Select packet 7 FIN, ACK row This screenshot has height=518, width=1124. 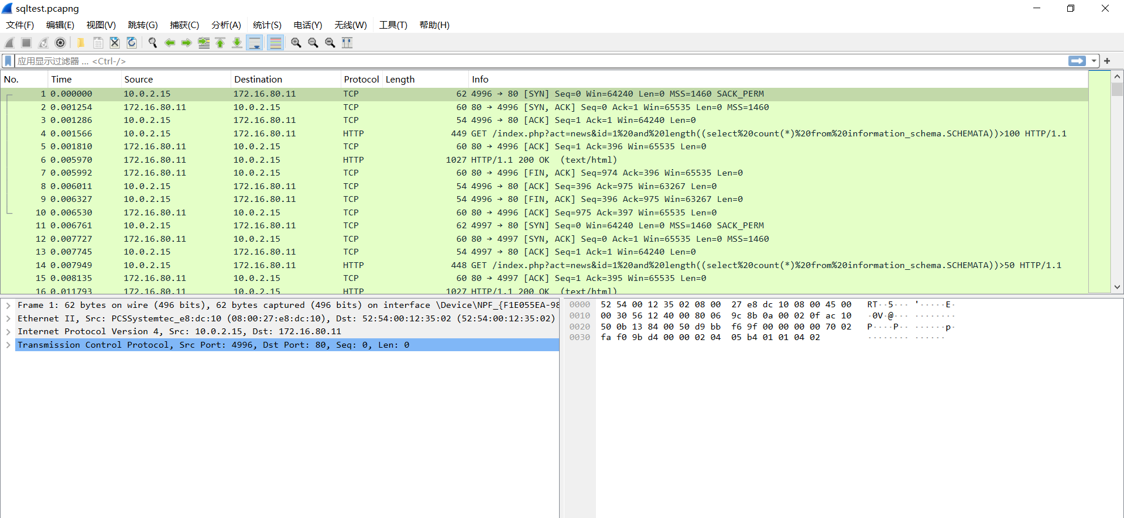544,173
